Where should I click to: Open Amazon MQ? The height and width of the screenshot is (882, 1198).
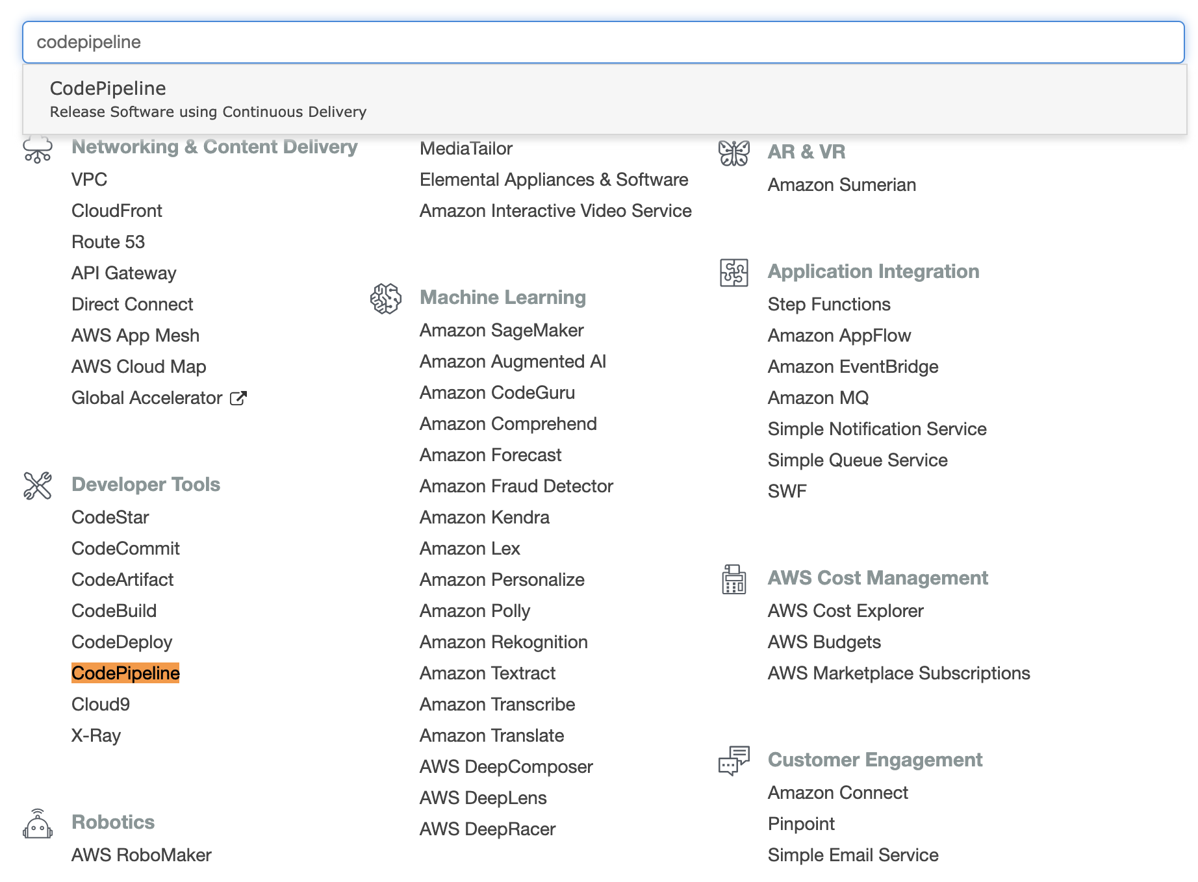(x=819, y=397)
